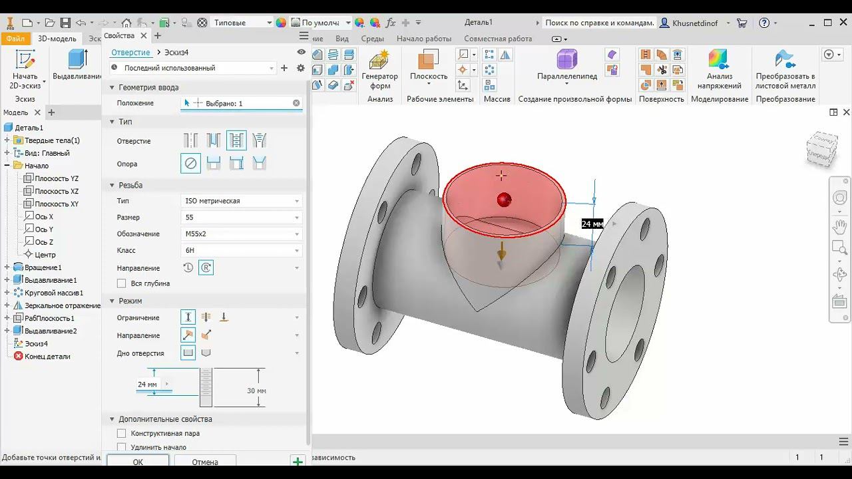Choose the left-hand thread direction icon

click(188, 267)
